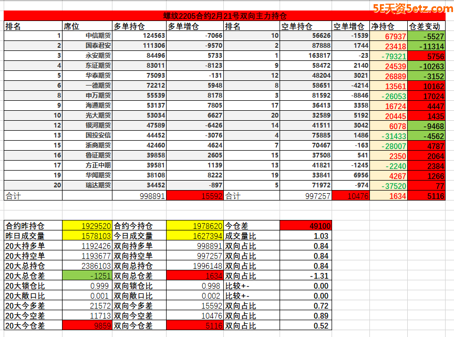Select the 空单持仓 total 997257
The height and width of the screenshot is (337, 454).
[306, 195]
